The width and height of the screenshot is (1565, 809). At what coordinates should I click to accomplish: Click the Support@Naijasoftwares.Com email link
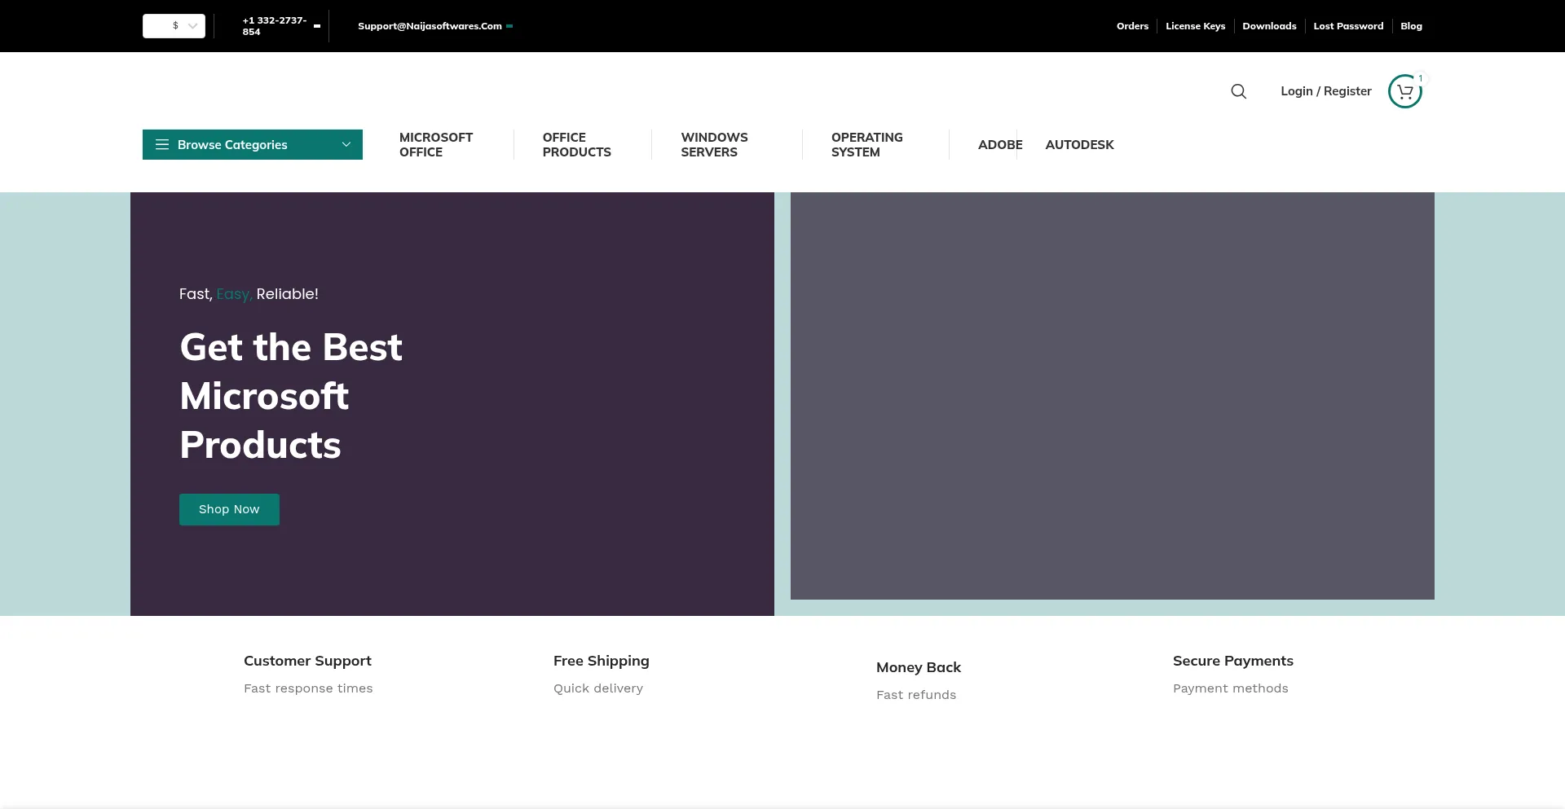tap(430, 26)
